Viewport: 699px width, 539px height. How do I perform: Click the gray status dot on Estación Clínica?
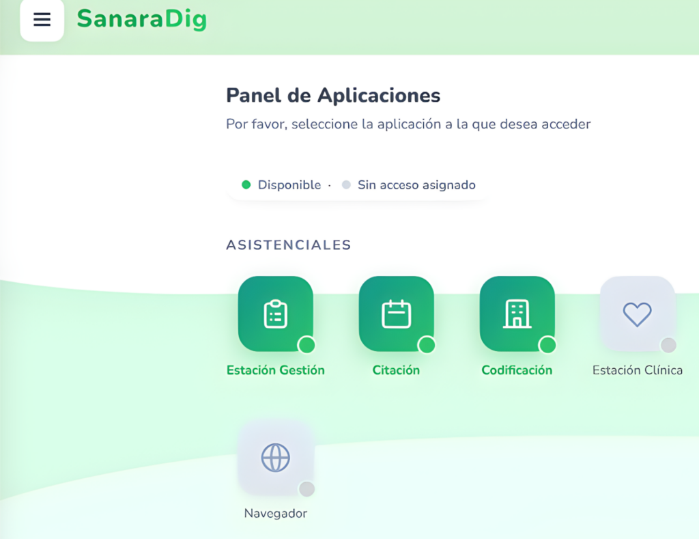(x=668, y=345)
